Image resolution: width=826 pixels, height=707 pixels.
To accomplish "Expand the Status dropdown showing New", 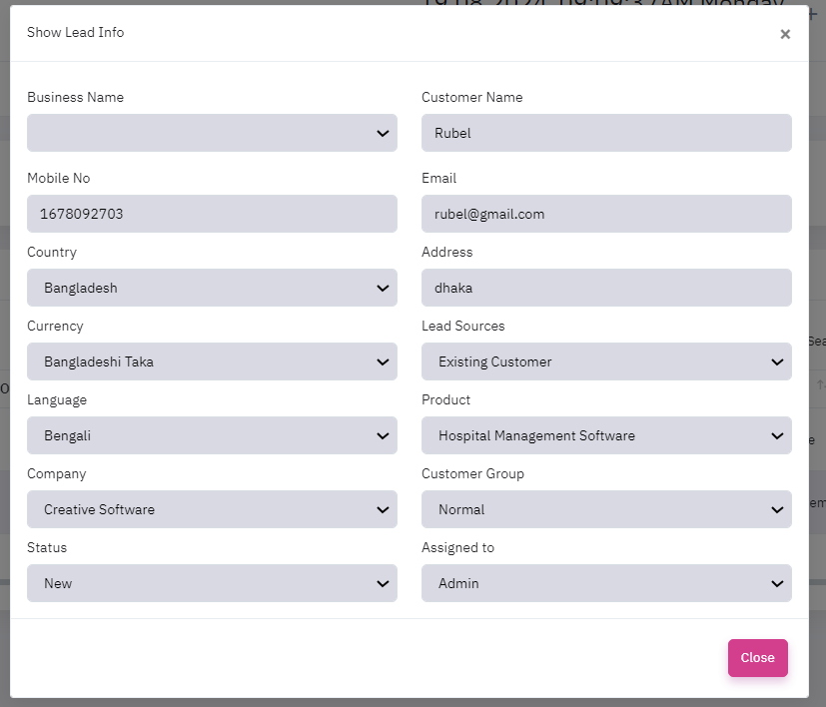I will [x=212, y=583].
